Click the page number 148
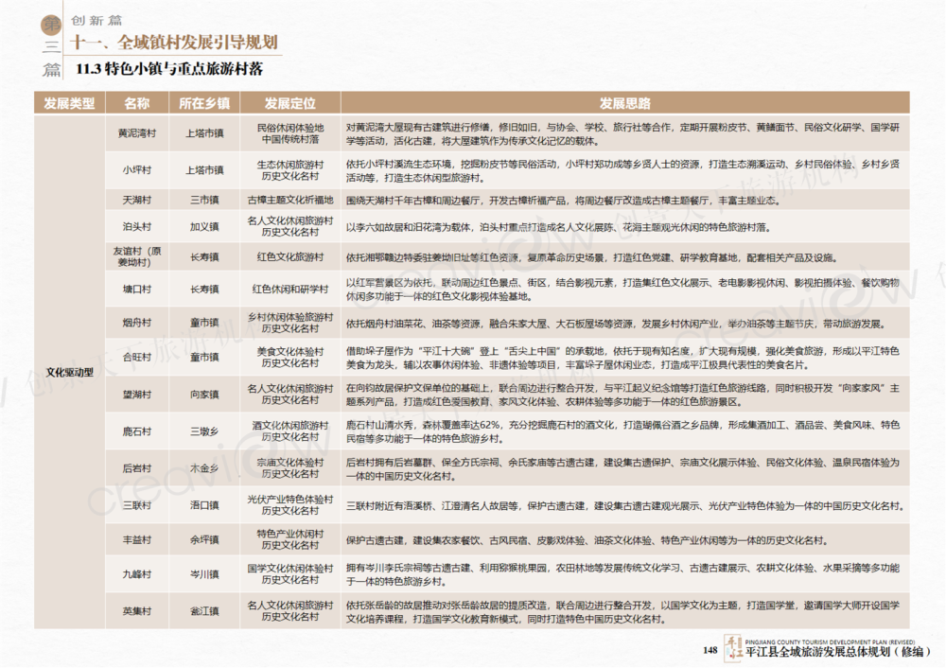The width and height of the screenshot is (946, 668). [710, 649]
